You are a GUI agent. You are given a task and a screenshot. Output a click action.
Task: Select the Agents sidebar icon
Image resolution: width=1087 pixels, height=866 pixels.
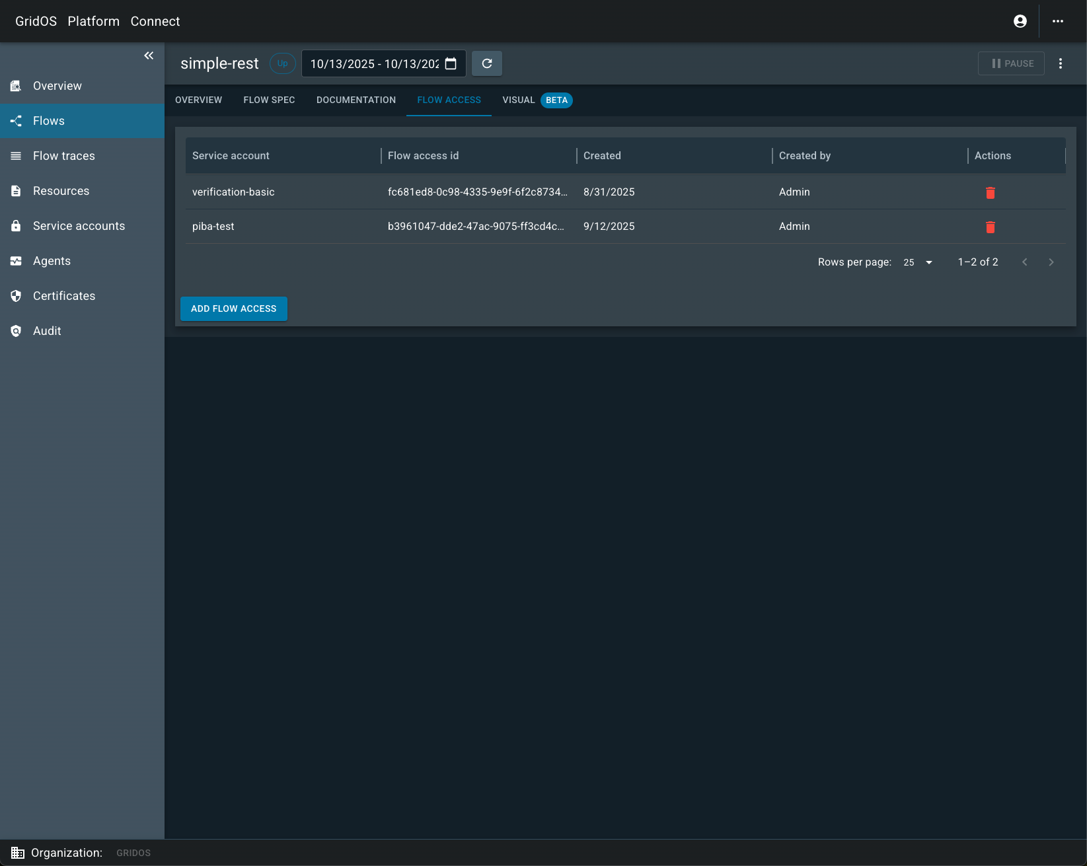(x=16, y=260)
